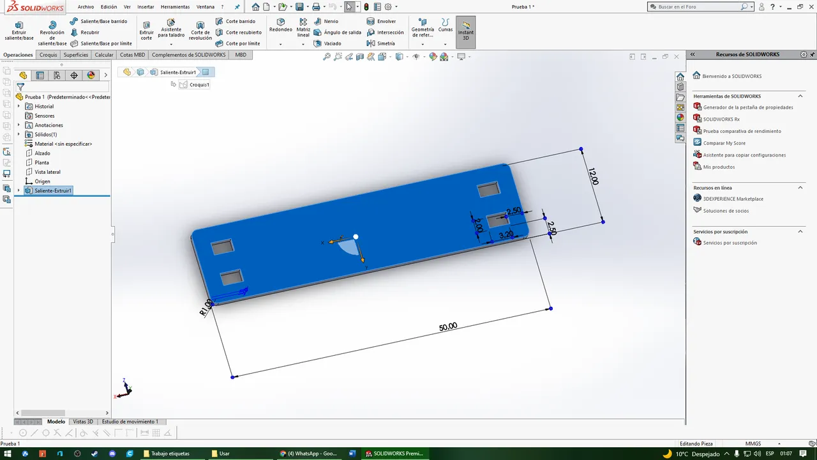The width and height of the screenshot is (817, 460).
Task: Click the Recubrir feature
Action: coord(85,32)
